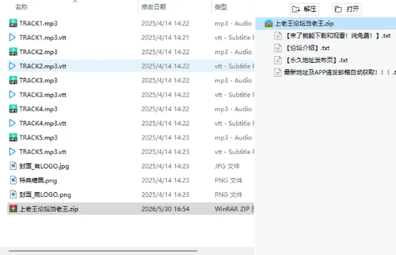Click the TRACK1.mp3 audio file icon
Image resolution: width=396 pixels, height=255 pixels.
13,23
